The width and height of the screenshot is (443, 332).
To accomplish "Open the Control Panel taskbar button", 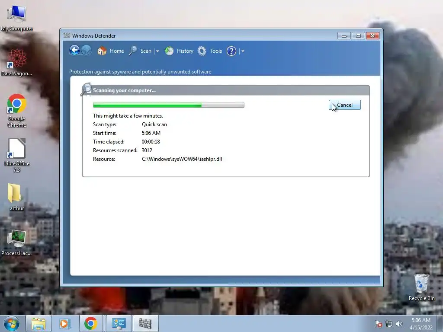I will point(119,323).
